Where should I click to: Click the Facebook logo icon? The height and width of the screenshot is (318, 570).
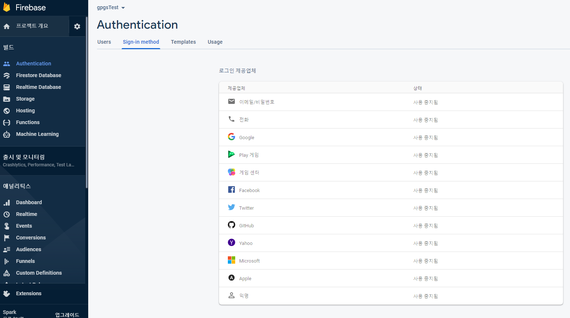(232, 189)
